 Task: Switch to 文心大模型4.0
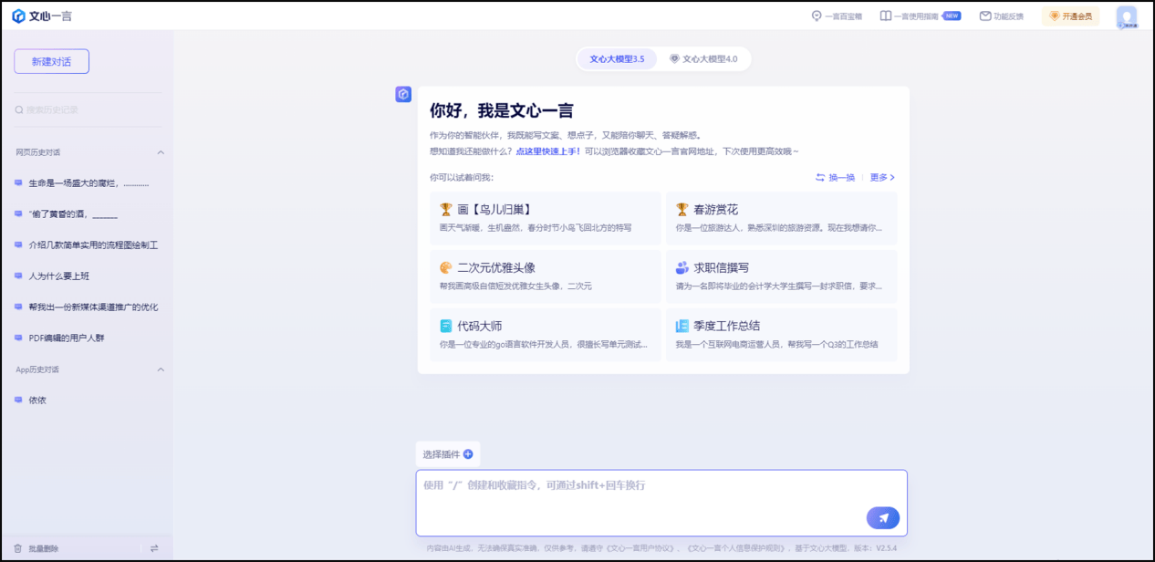[703, 58]
